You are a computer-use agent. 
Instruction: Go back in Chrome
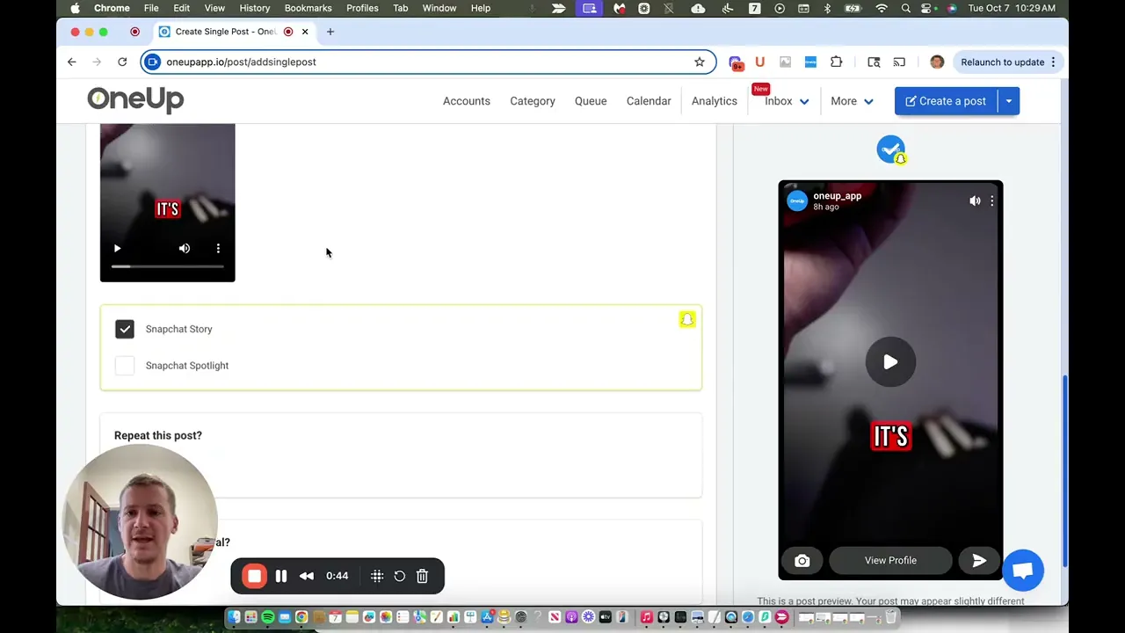72,62
